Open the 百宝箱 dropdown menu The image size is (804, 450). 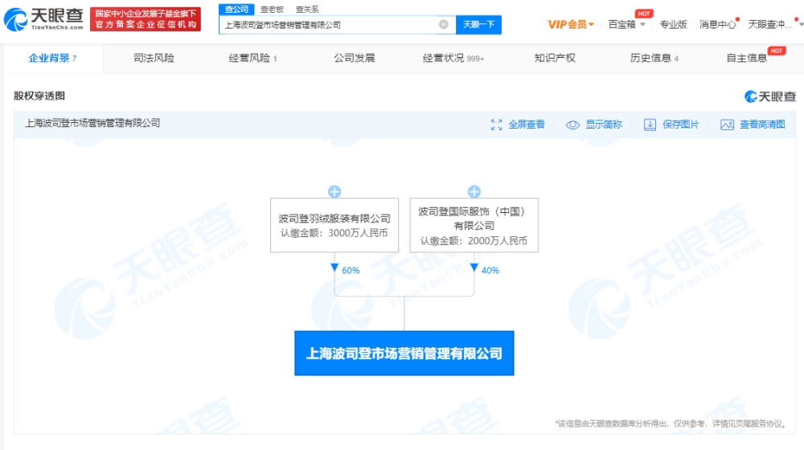pyautogui.click(x=626, y=24)
